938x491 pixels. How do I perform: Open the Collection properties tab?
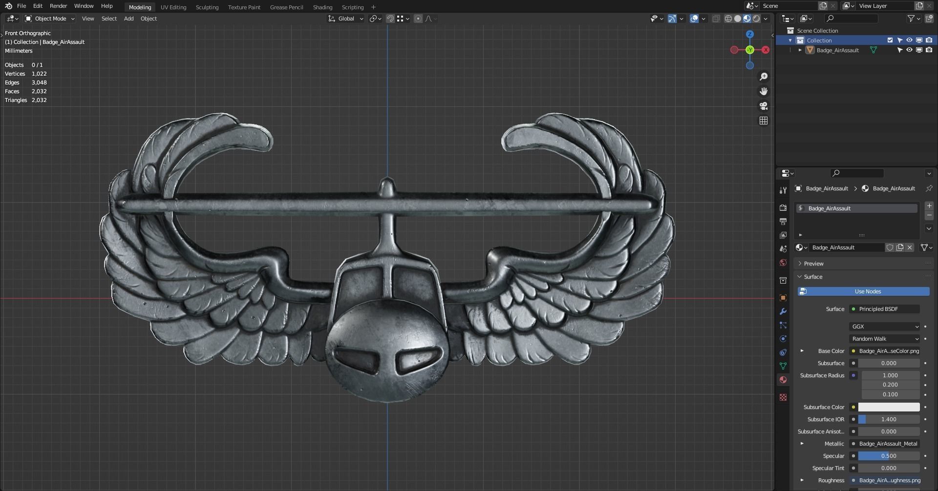tap(783, 280)
